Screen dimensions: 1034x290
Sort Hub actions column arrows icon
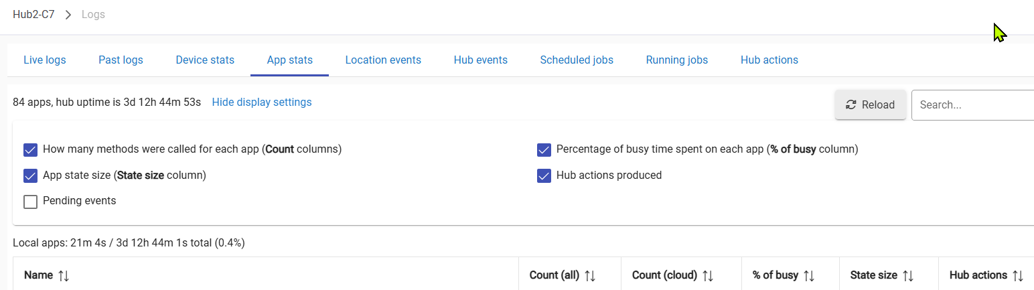1017,275
